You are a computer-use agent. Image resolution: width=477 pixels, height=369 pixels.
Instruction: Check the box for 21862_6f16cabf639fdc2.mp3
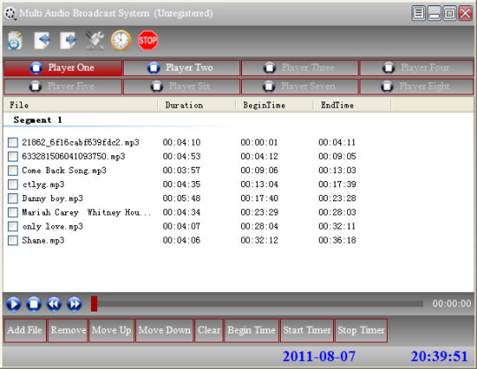[12, 142]
